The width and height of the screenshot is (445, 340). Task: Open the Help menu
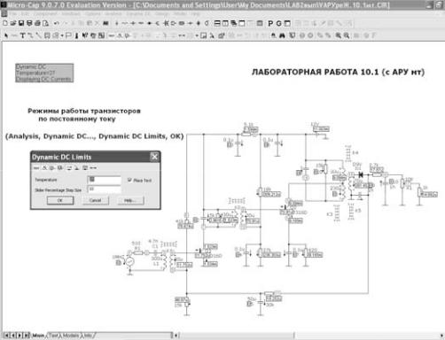(195, 13)
